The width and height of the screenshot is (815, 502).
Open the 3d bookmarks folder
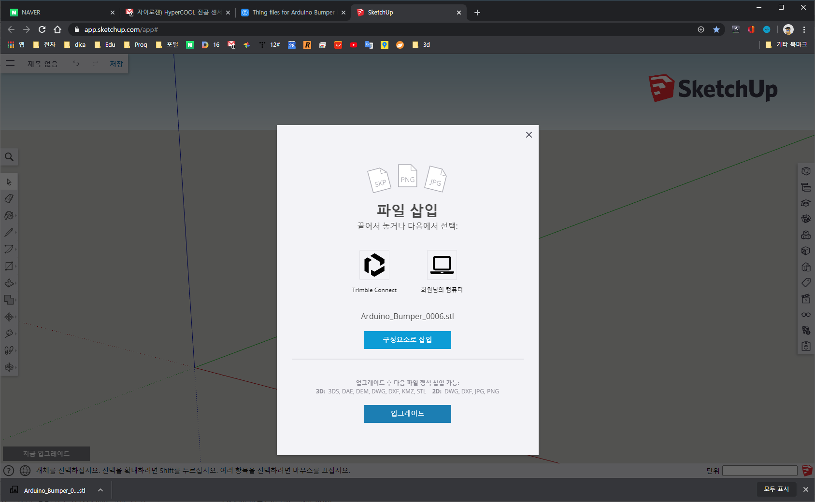click(x=421, y=44)
